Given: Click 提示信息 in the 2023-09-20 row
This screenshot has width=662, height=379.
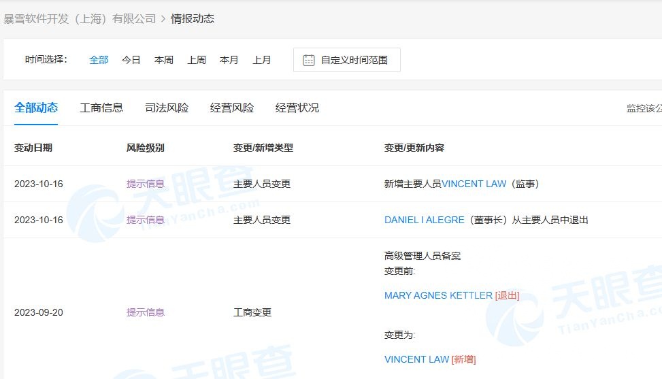Looking at the screenshot, I should pos(145,312).
